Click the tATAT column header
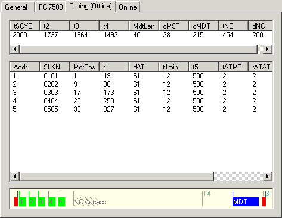282x218 pixels. (x=261, y=67)
